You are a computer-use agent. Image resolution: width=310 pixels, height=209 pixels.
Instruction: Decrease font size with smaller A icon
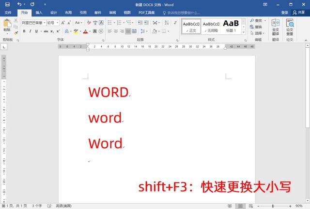pos(69,23)
